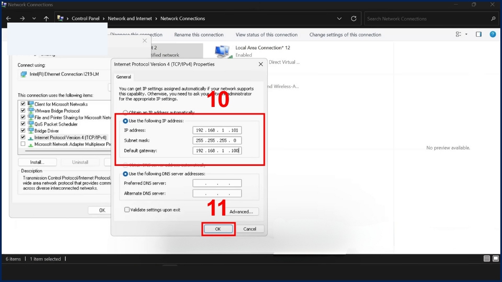This screenshot has width=502, height=282.
Task: Switch to details view icon in status bar
Action: click(487, 259)
